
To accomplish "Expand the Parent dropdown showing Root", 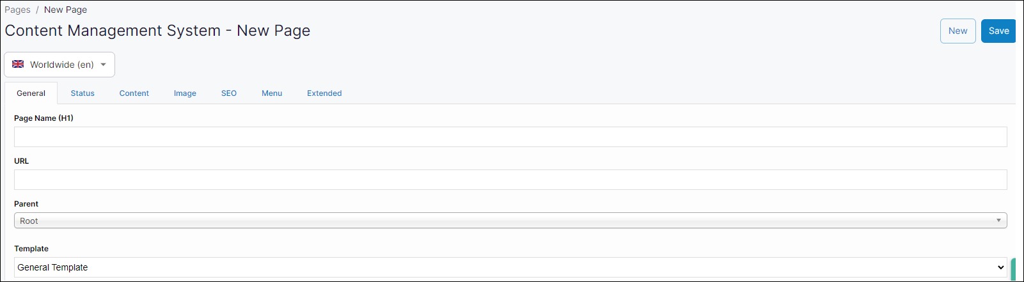I will (510, 221).
